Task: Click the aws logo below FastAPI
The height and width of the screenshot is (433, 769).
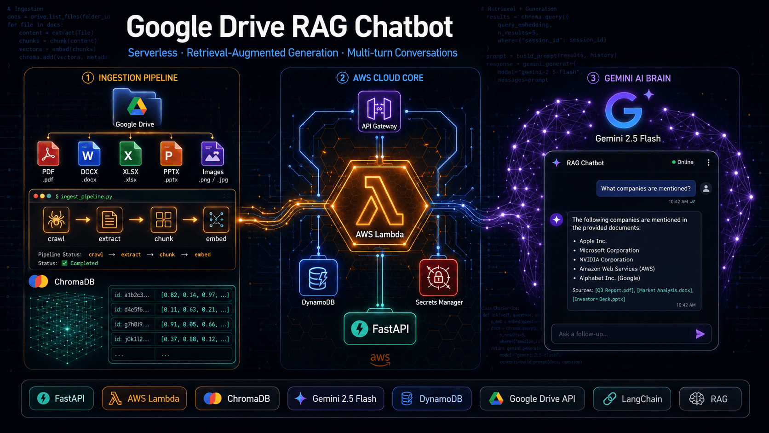Action: click(x=380, y=359)
